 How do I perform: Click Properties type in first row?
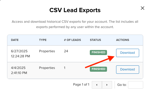[x=47, y=51]
